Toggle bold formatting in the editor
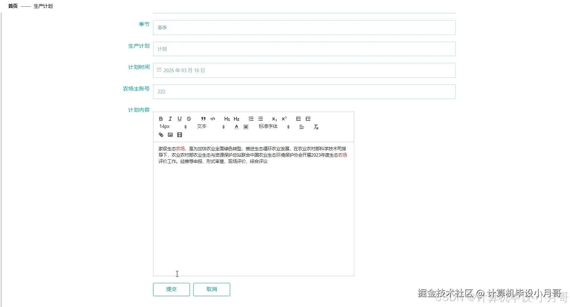 [x=161, y=119]
